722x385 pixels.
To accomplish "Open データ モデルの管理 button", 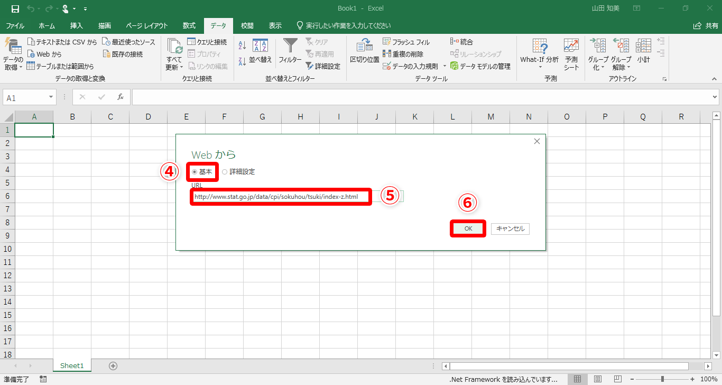I will coord(480,66).
